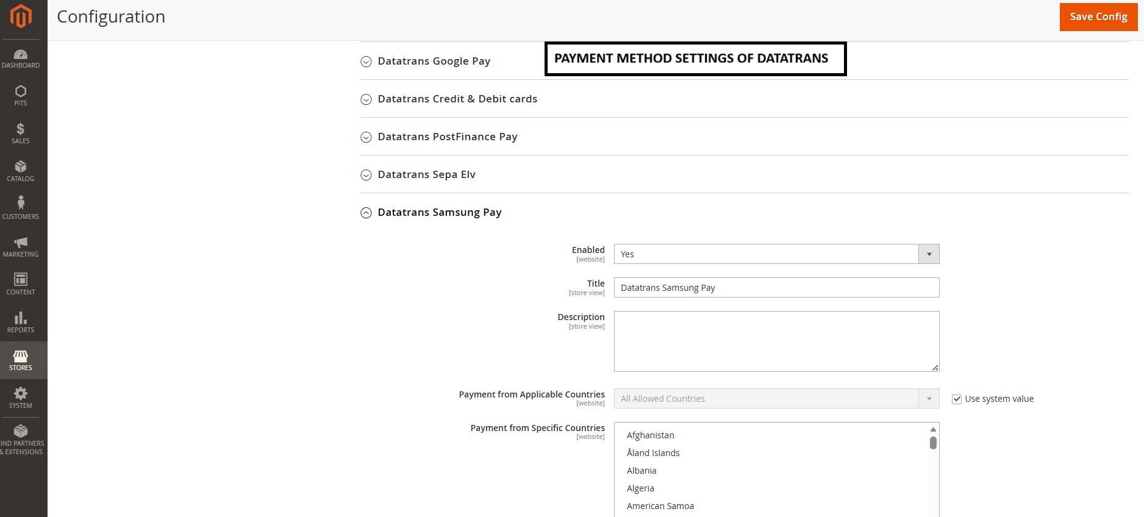Viewport: 1144px width, 517px height.
Task: Expand Datatrans PostFinance Pay chevron
Action: point(366,137)
